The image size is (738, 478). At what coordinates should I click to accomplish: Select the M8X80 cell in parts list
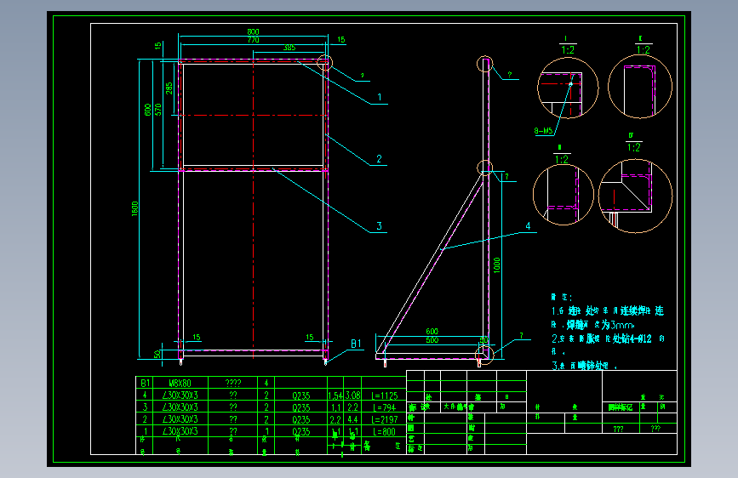point(180,384)
